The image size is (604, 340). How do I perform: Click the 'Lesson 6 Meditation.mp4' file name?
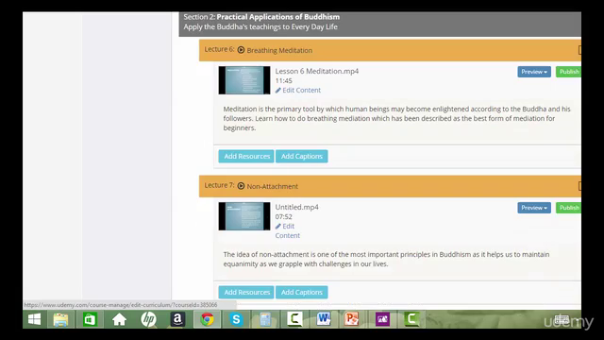click(317, 71)
